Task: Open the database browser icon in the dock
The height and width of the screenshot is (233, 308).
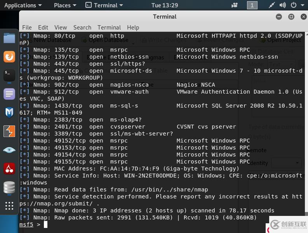Action: 9,187
